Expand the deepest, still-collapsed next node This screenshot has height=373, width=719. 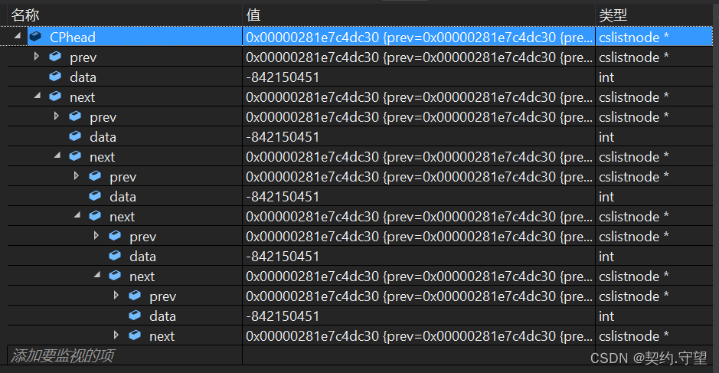point(116,335)
